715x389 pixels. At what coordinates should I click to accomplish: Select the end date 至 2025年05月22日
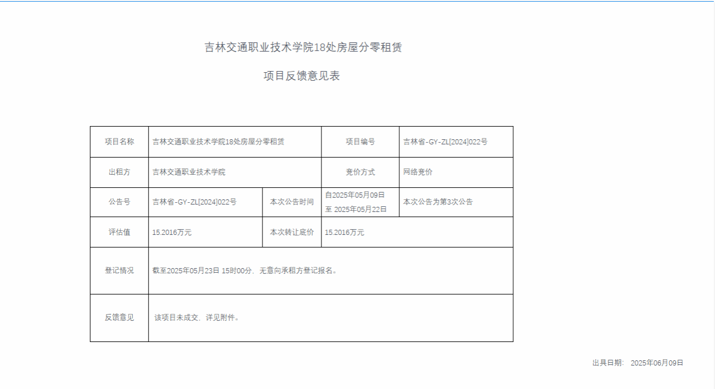(356, 209)
